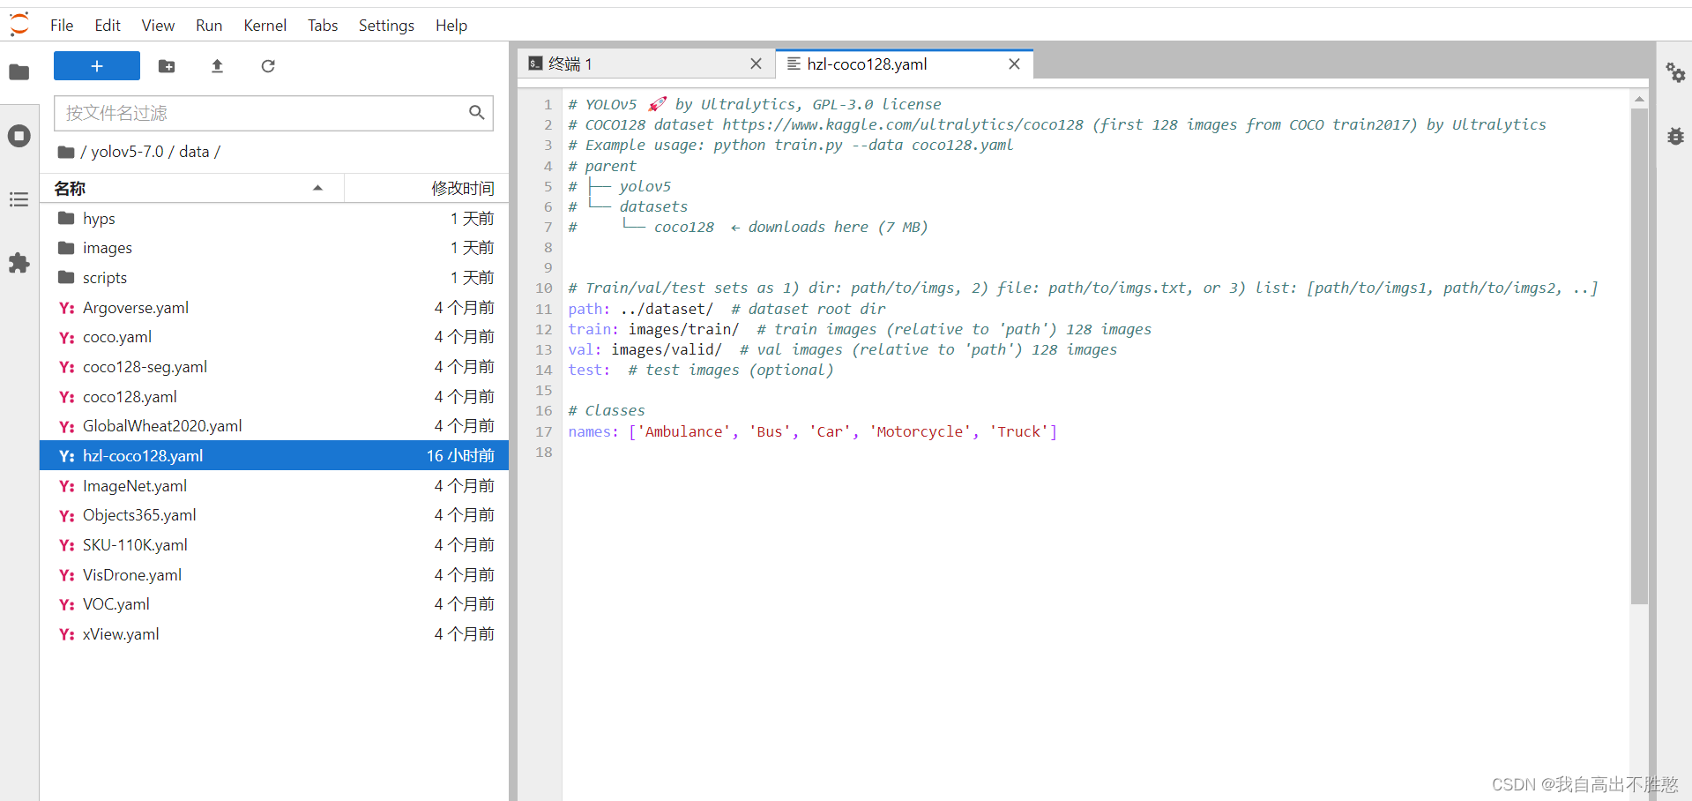Open the Extension Manager puzzle icon
Screen dimensions: 1692x801
(x=19, y=263)
